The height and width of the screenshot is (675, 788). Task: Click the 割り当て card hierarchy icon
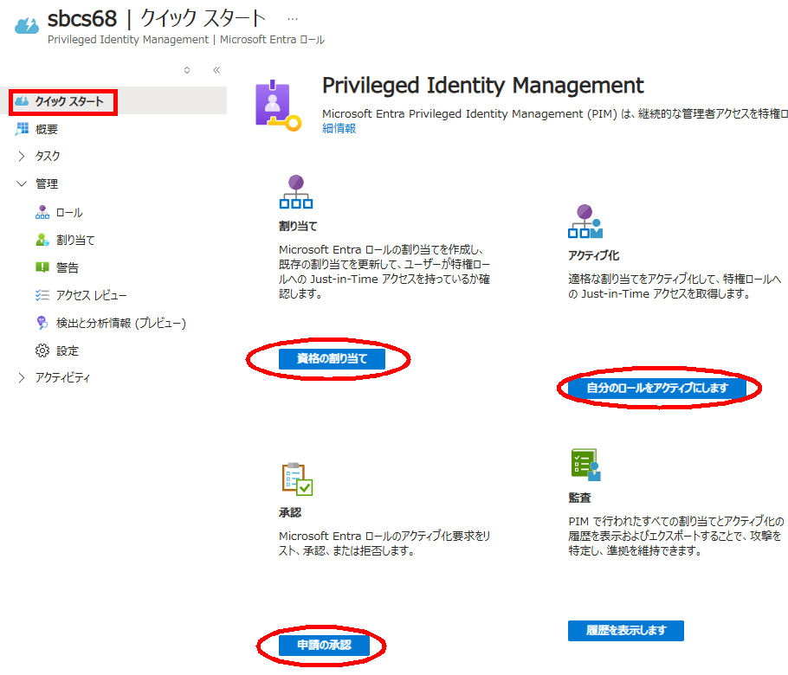(x=296, y=191)
